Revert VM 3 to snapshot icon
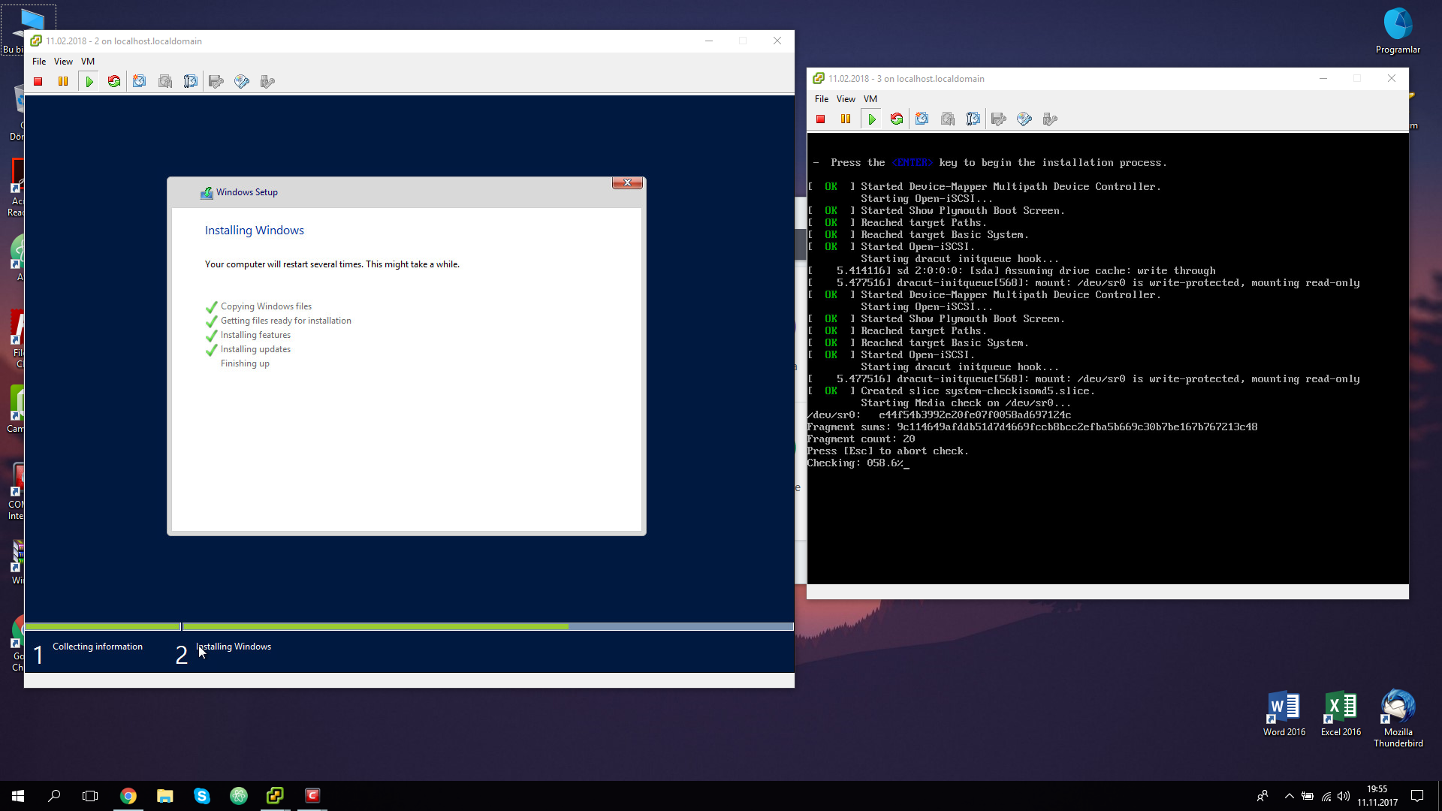Image resolution: width=1442 pixels, height=811 pixels. point(948,119)
